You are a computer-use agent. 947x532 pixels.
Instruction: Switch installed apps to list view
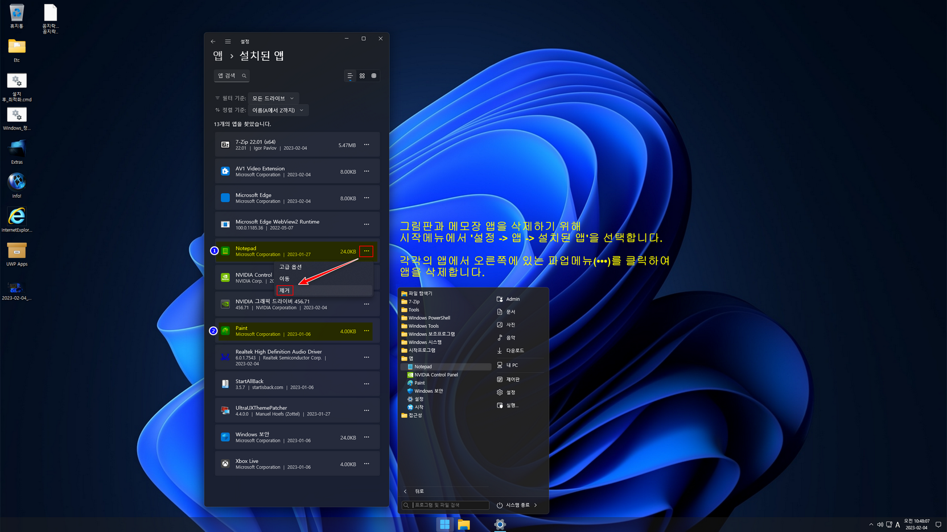tap(350, 76)
